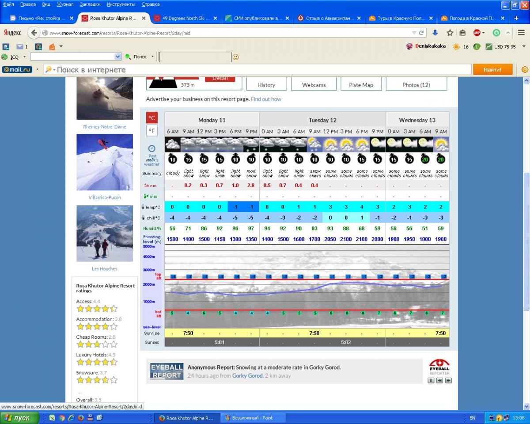The height and width of the screenshot is (424, 530).
Task: Click the @mail.ru logo button
Action: point(17,69)
